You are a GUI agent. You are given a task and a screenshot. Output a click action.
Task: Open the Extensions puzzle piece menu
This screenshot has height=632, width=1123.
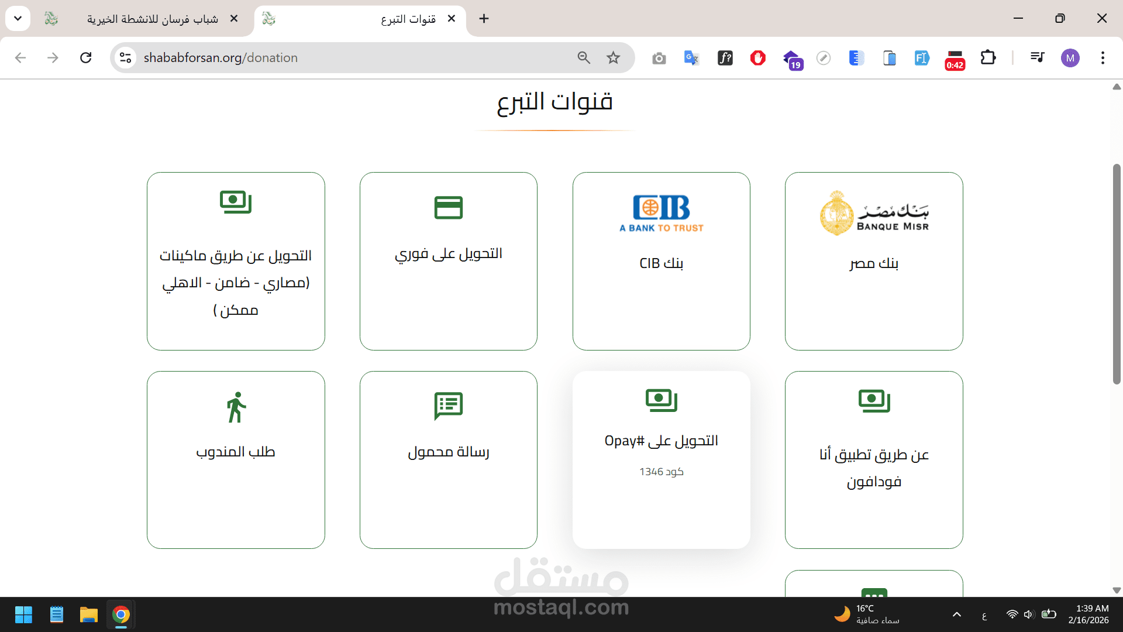pyautogui.click(x=988, y=57)
